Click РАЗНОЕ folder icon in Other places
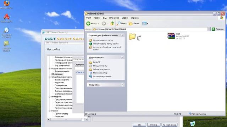 [x=91, y=62]
